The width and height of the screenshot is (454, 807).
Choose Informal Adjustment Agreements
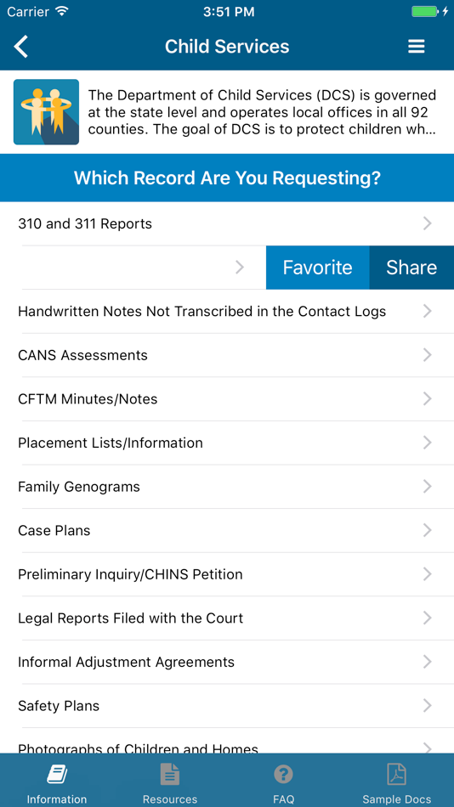[227, 662]
